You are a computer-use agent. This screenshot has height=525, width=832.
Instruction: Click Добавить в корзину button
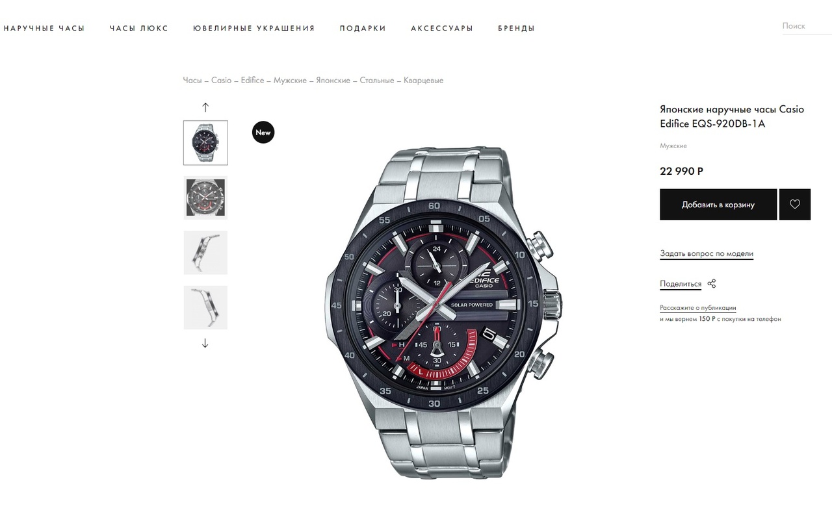coord(718,205)
